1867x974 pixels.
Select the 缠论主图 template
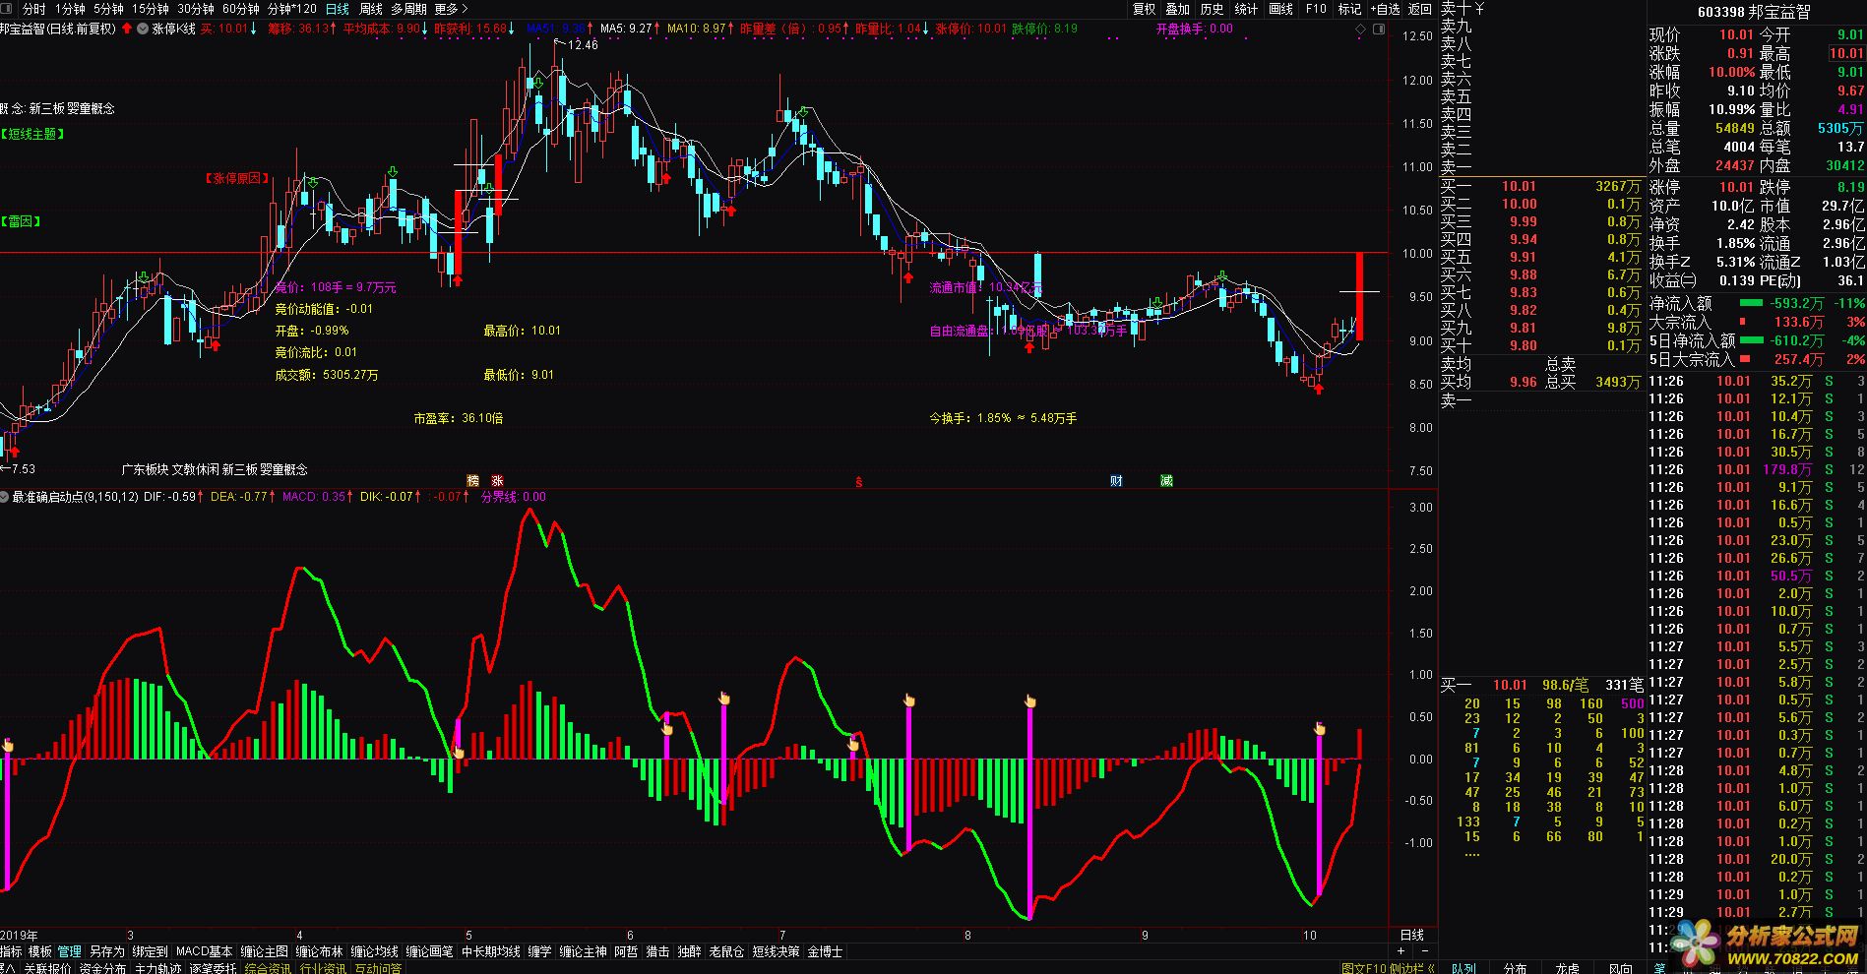265,951
